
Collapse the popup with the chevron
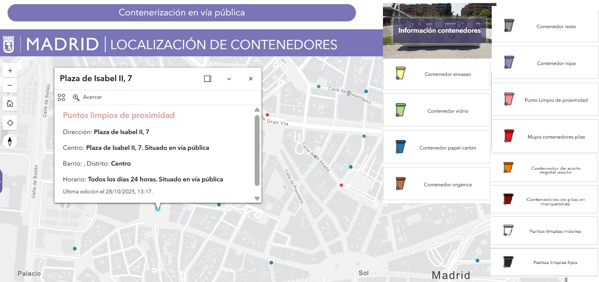coord(229,78)
